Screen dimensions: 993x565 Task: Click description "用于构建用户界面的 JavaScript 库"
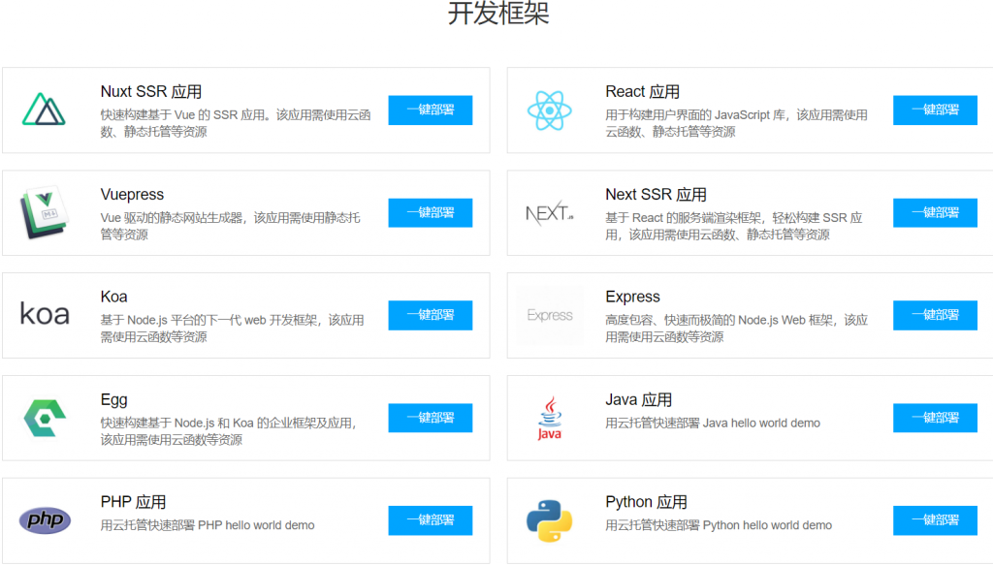(696, 115)
